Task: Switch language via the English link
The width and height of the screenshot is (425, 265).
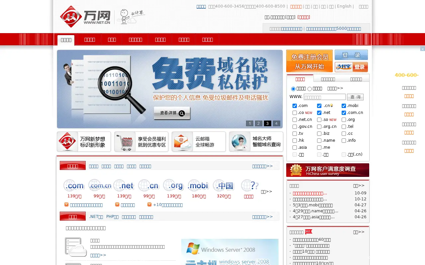Action: [344, 6]
